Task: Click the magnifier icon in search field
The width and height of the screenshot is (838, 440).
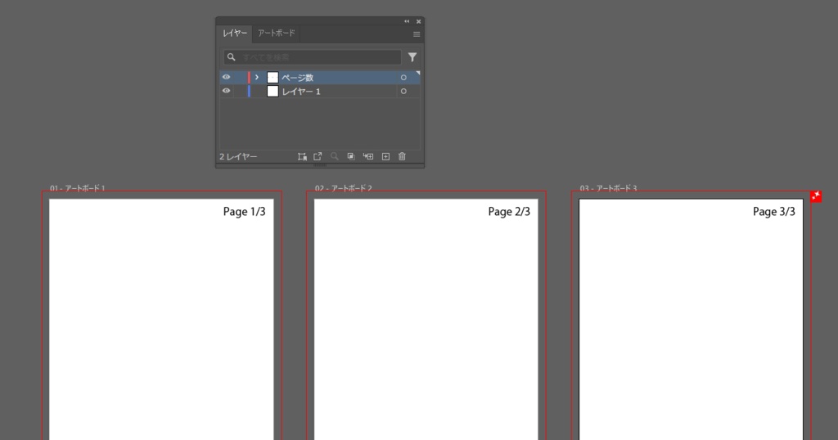Action: pos(231,57)
